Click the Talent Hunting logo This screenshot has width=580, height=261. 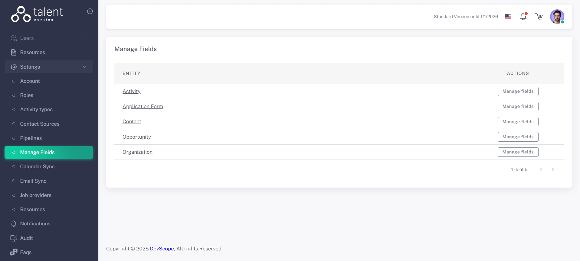pos(37,14)
